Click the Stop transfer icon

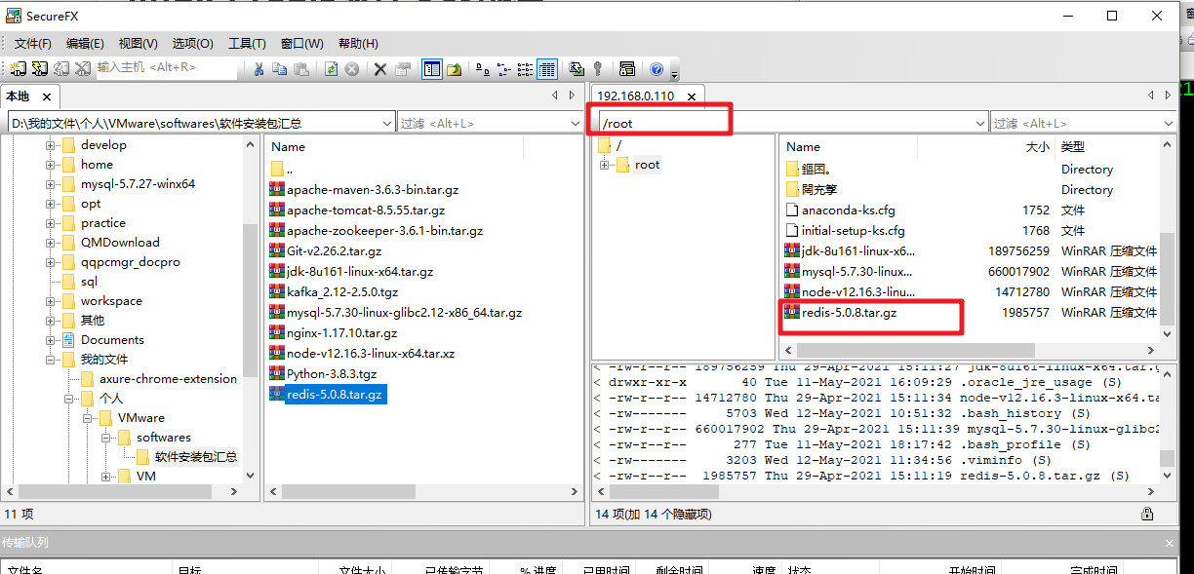(x=352, y=69)
